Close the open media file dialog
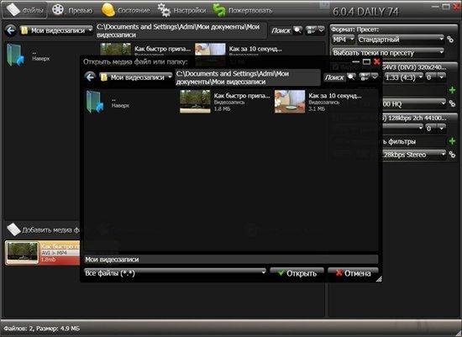Viewport: 462px width, 337px height. (x=376, y=61)
